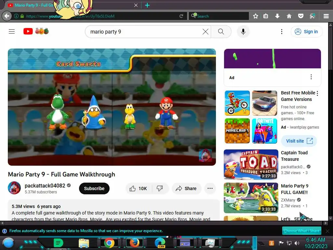This screenshot has height=250, width=333.
Task: Open the Captain Toad Treasure Tracker thumbnail
Action: tap(251, 164)
